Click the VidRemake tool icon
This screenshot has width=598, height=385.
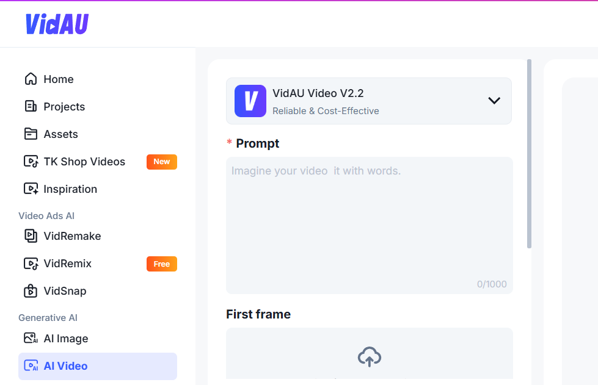[31, 236]
